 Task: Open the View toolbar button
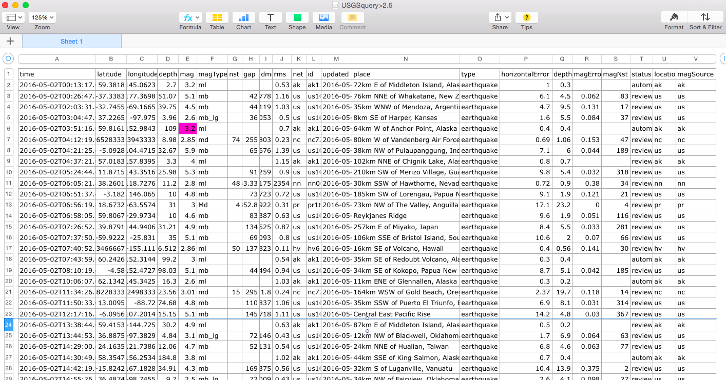[13, 17]
